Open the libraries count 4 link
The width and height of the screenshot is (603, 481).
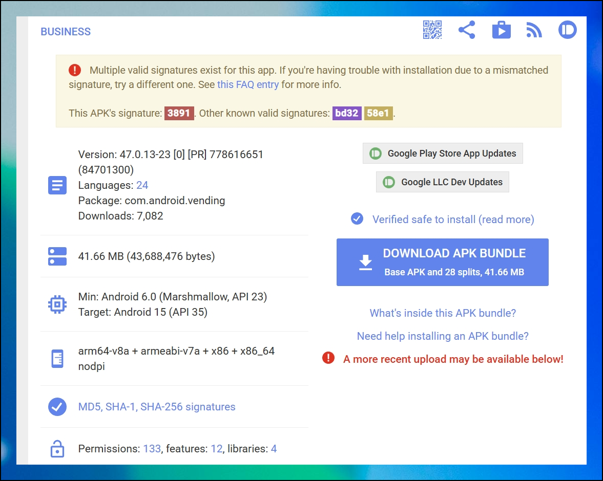pyautogui.click(x=274, y=449)
